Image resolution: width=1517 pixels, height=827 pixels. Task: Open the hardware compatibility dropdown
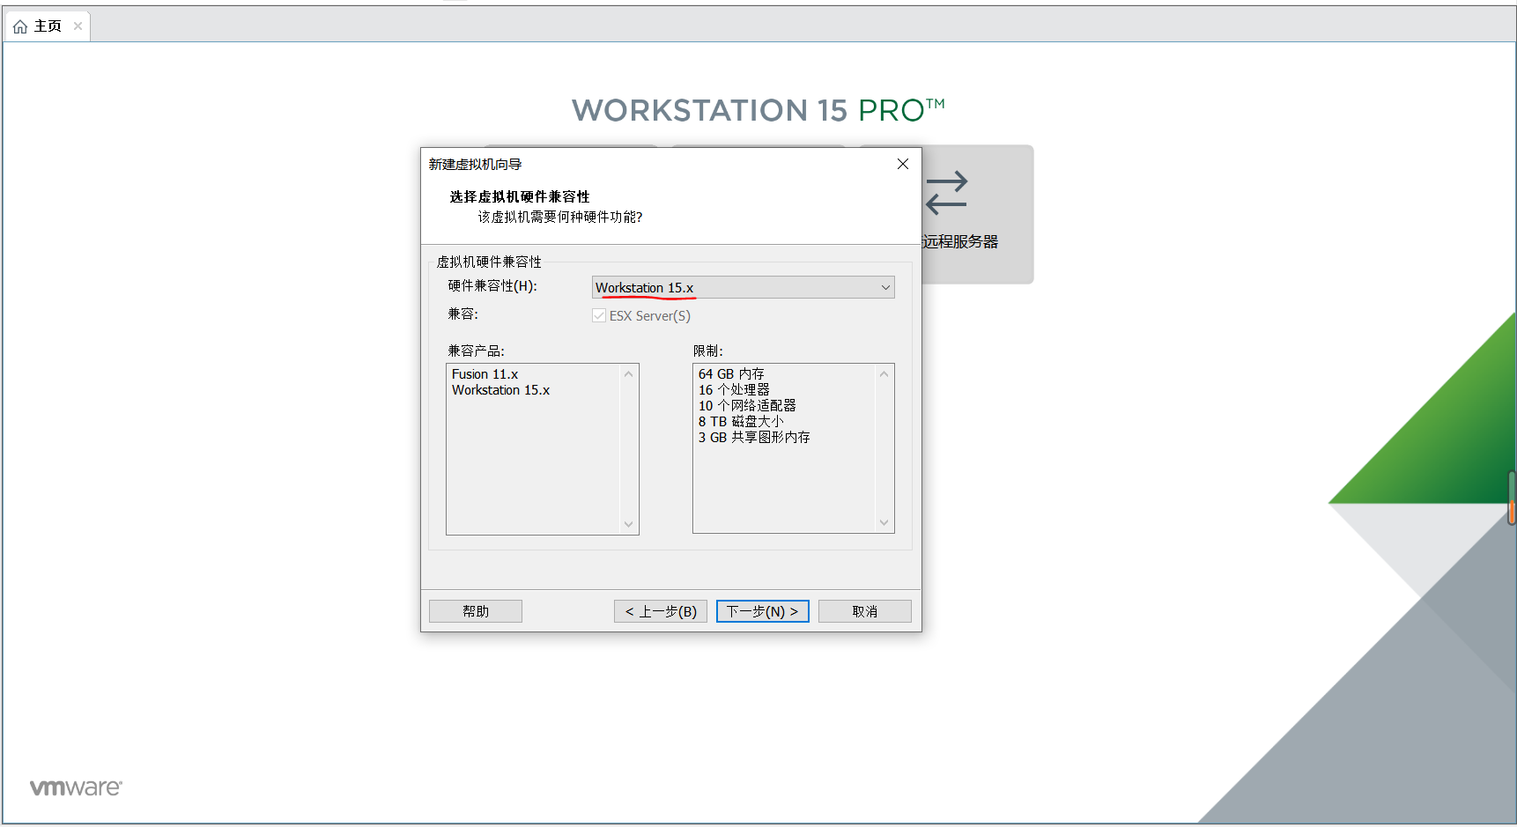pyautogui.click(x=743, y=287)
